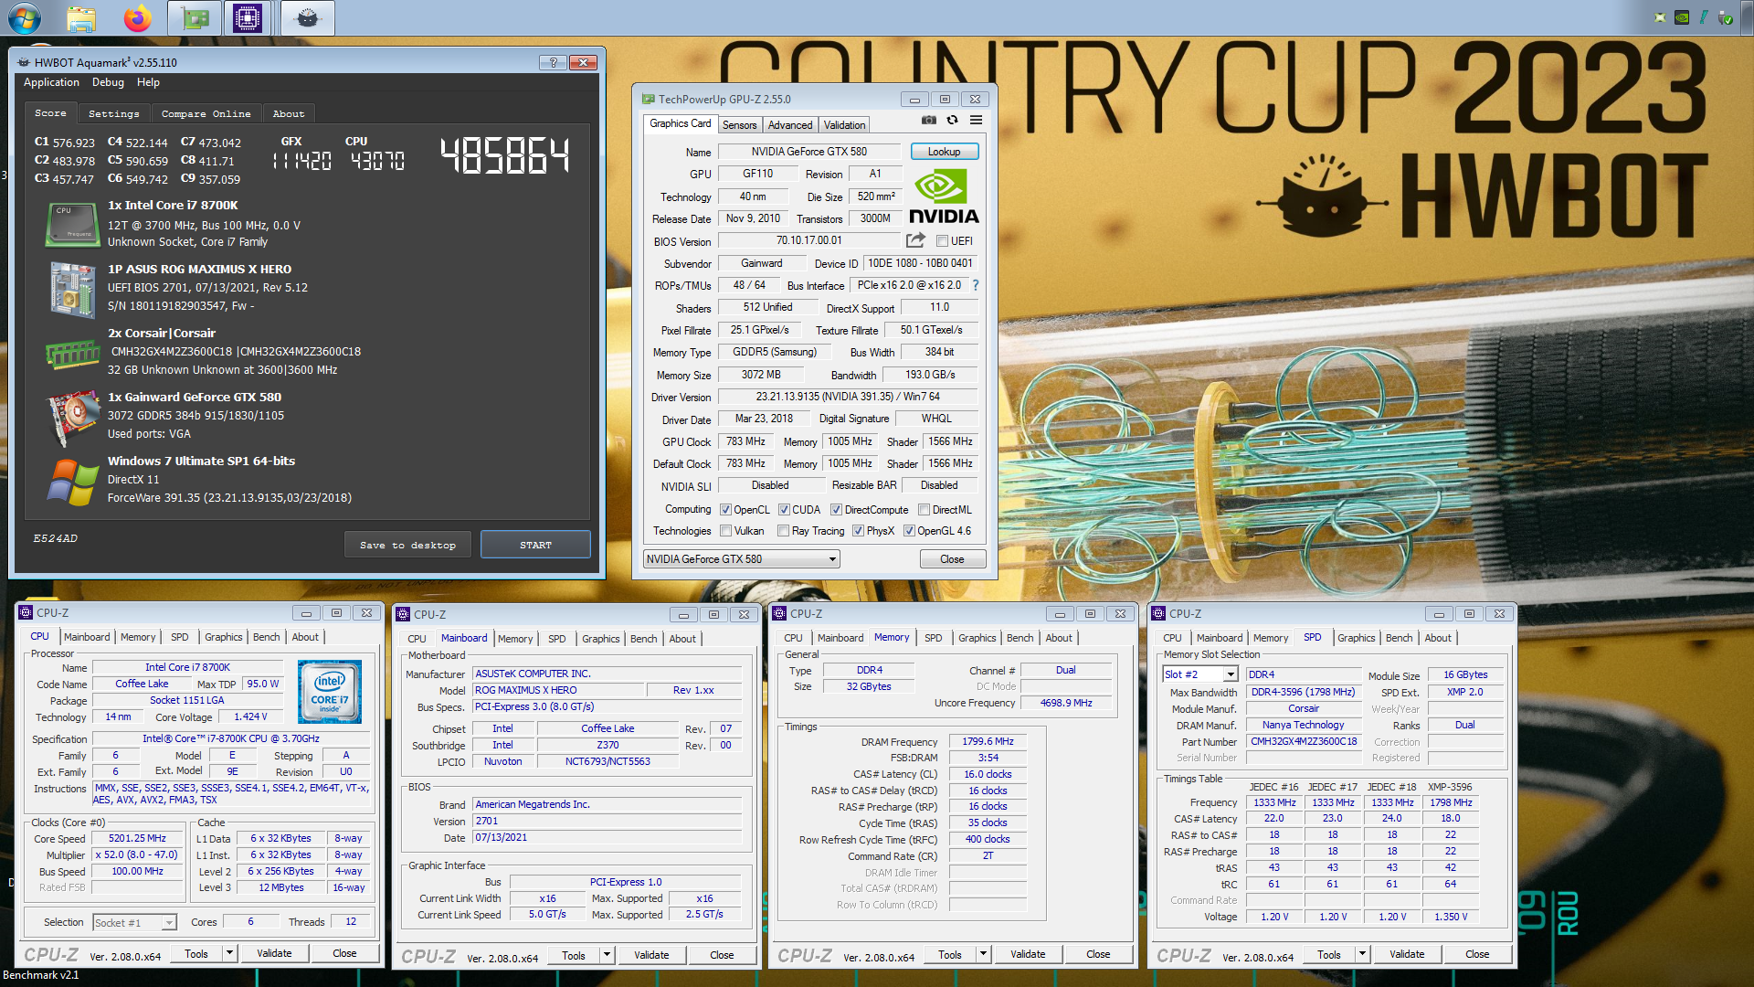
Task: Click the GPU-Z window title icon
Action: [x=649, y=99]
